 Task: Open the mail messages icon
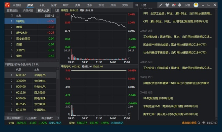174,5
